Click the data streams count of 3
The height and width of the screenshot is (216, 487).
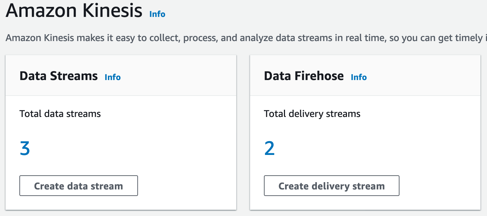[25, 149]
